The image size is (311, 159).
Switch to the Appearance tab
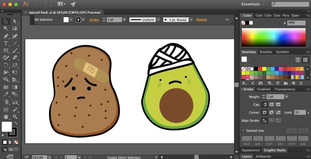[x=250, y=150]
